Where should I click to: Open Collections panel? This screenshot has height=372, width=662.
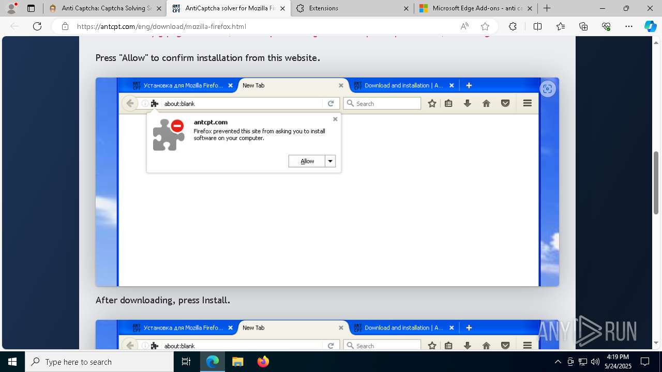pyautogui.click(x=583, y=26)
